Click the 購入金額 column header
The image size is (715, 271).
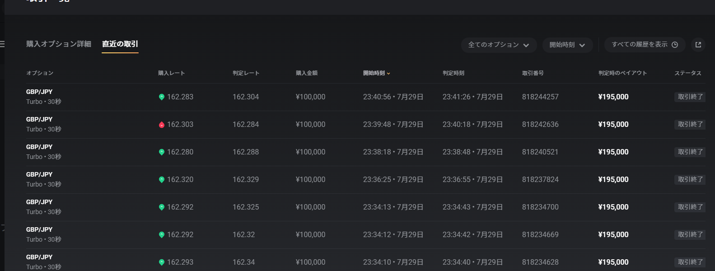click(307, 73)
